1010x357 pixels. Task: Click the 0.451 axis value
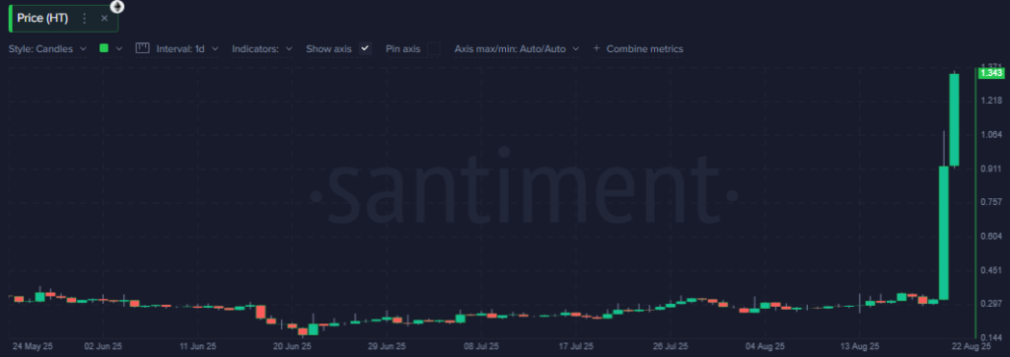click(990, 270)
